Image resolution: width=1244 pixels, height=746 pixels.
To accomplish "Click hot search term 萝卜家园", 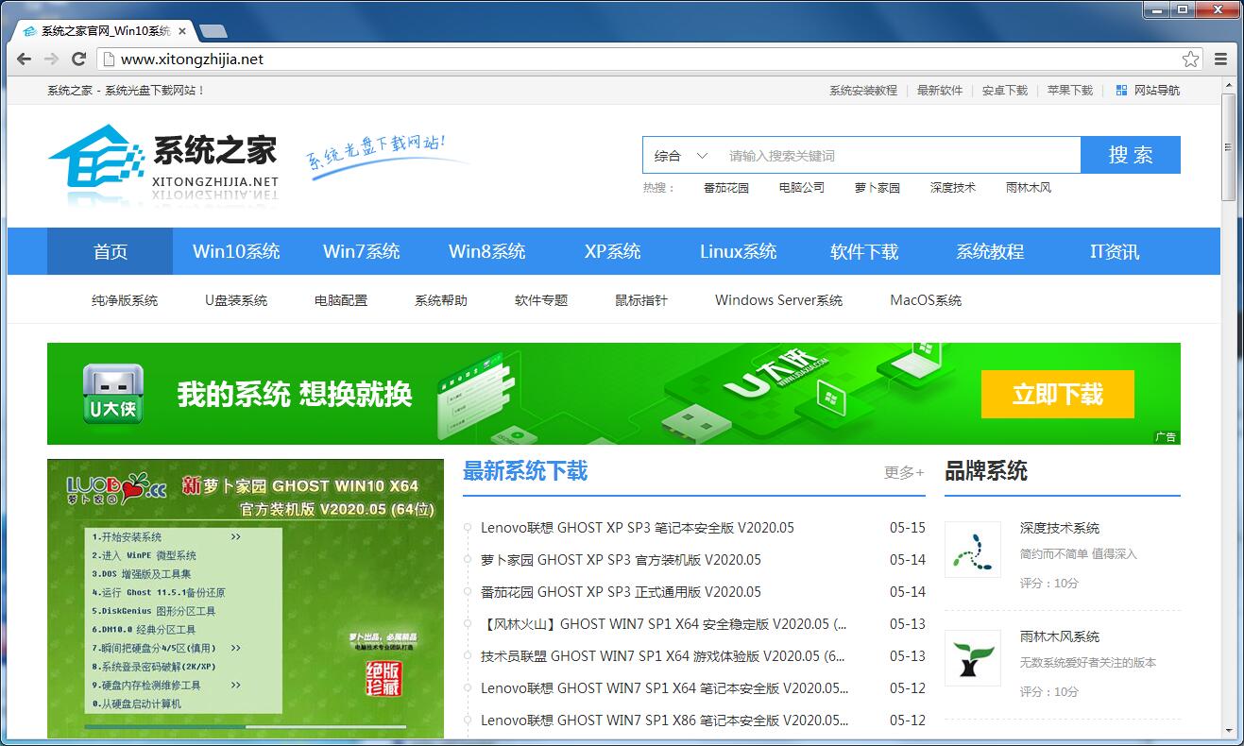I will (878, 188).
